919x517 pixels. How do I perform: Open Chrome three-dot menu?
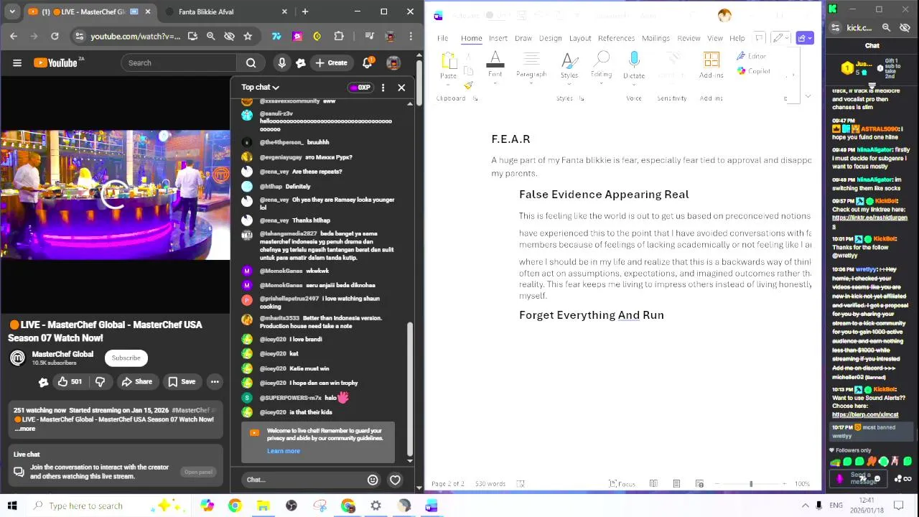tap(411, 36)
